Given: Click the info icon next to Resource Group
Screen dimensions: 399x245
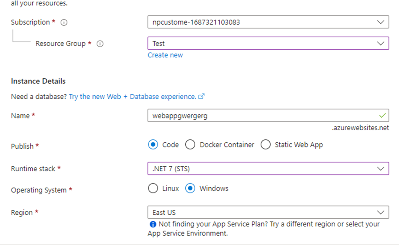Looking at the screenshot, I should (x=100, y=44).
